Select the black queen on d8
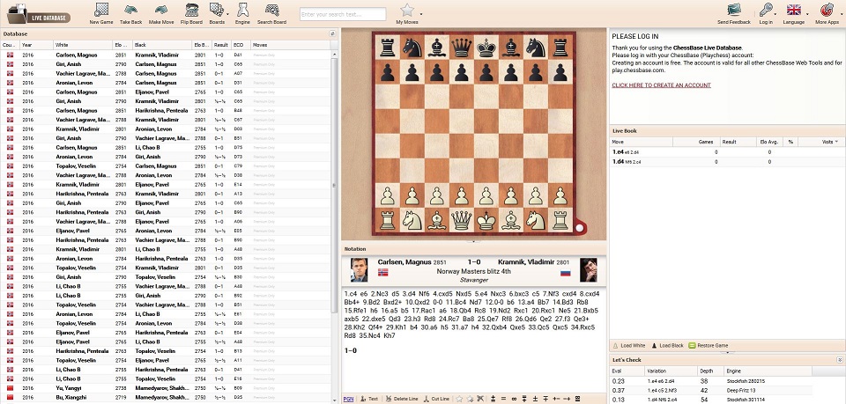The image size is (846, 404). coord(461,48)
